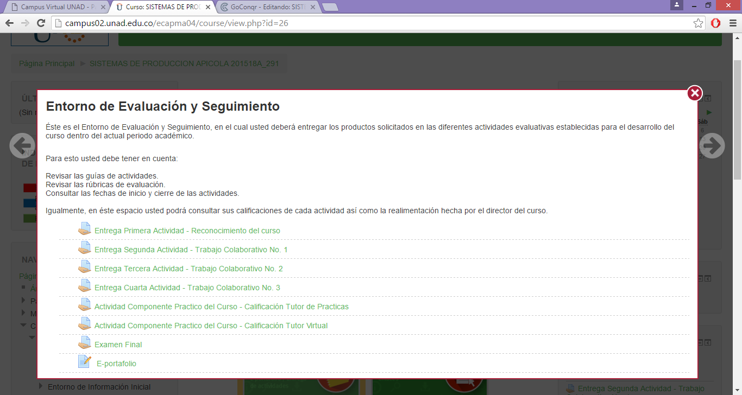
Task: Click the Página Principal breadcrumb
Action: (47, 63)
